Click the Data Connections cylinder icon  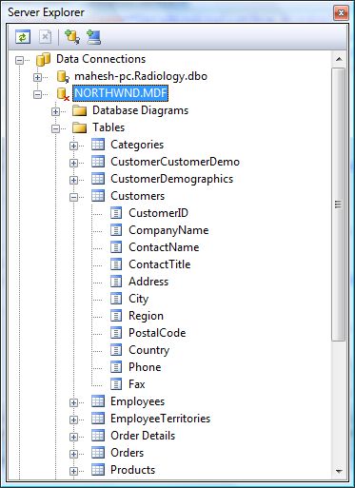[x=43, y=59]
